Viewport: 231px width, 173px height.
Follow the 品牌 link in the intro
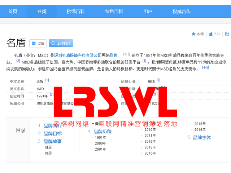point(113,56)
